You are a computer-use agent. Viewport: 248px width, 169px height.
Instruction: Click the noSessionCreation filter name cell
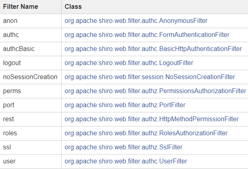[30, 77]
